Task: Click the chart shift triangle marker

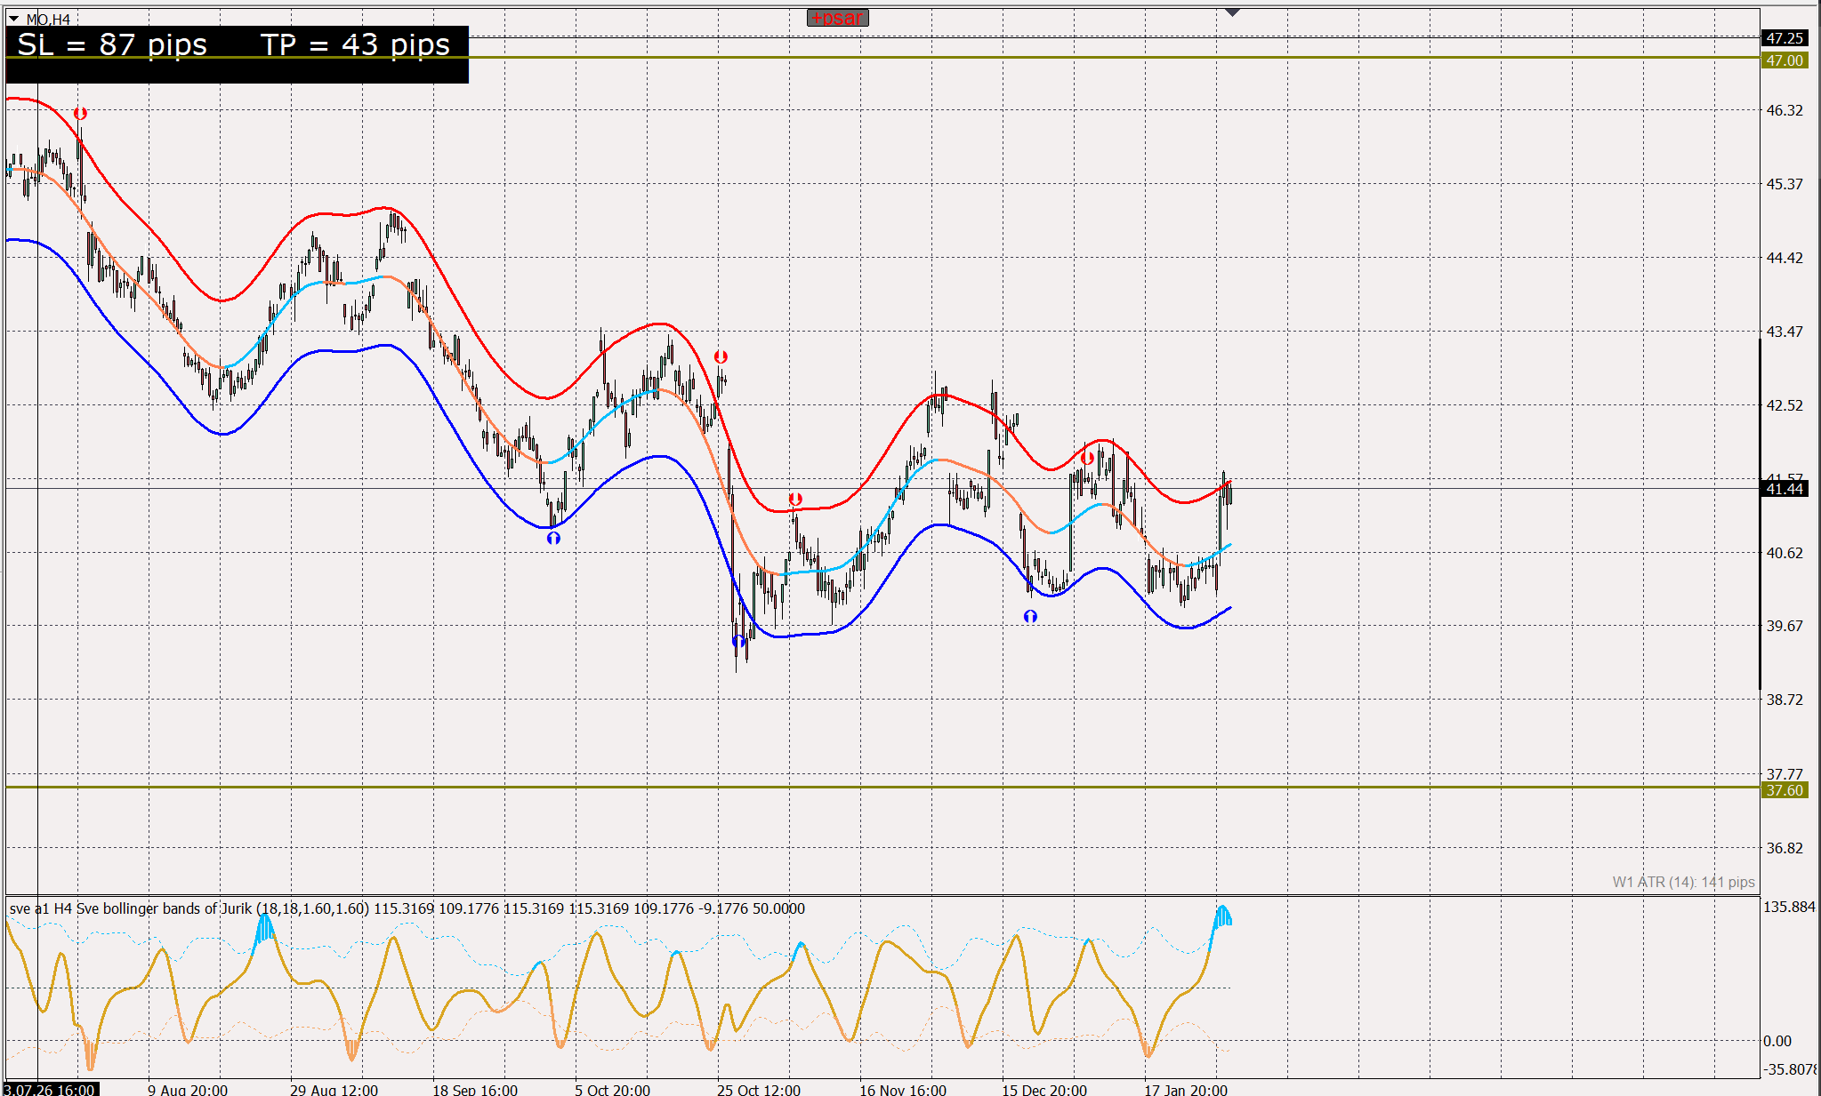Action: click(1232, 12)
